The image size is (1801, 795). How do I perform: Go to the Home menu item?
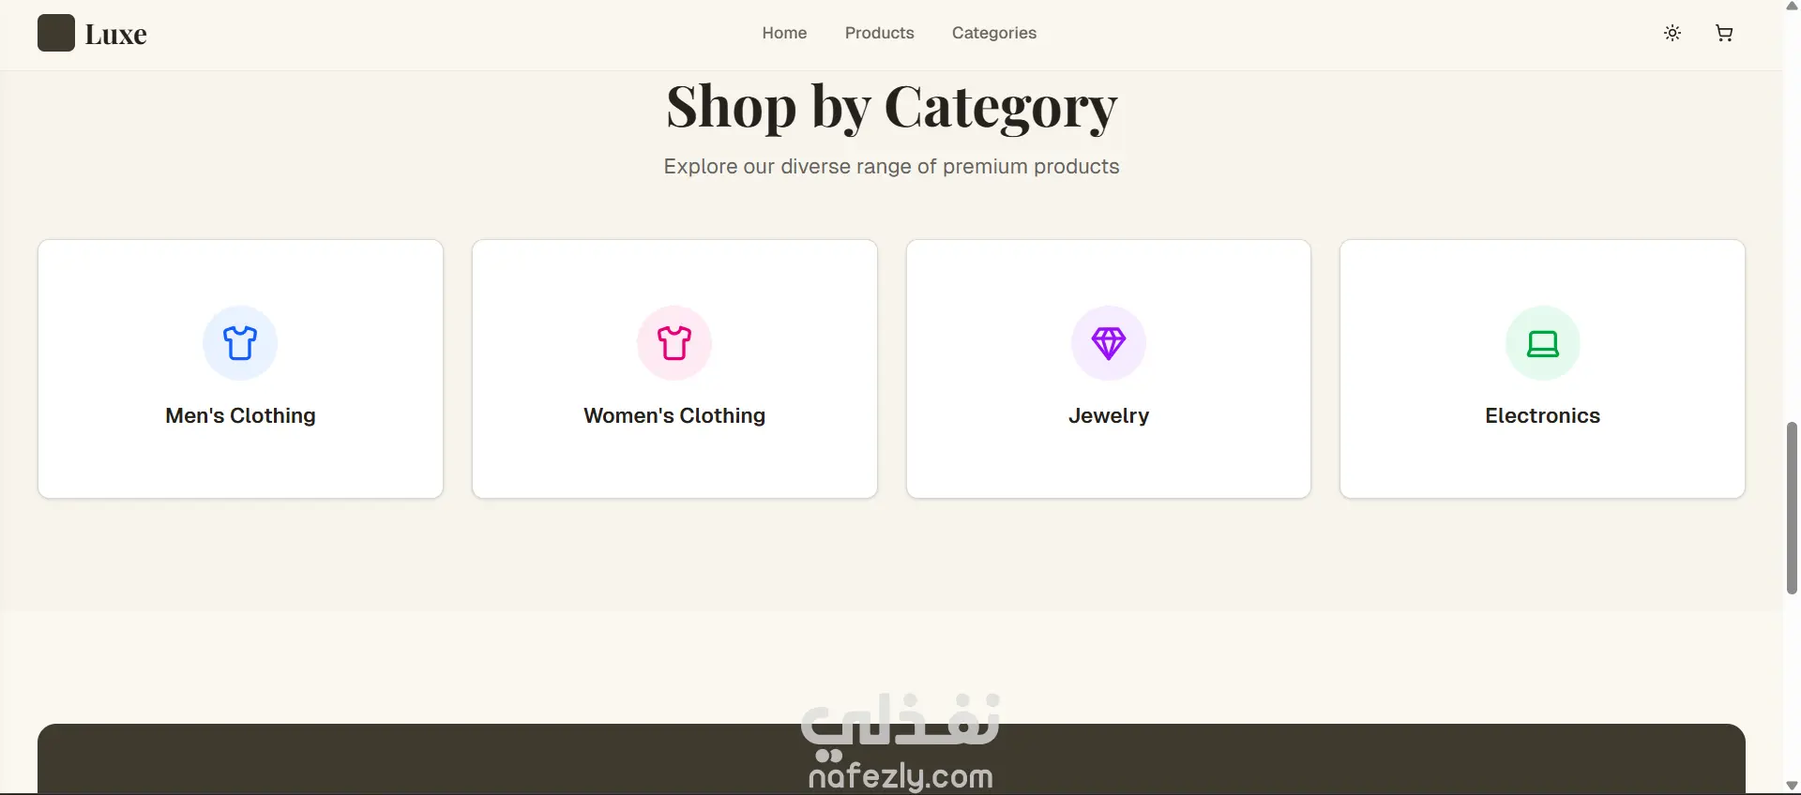pyautogui.click(x=784, y=33)
